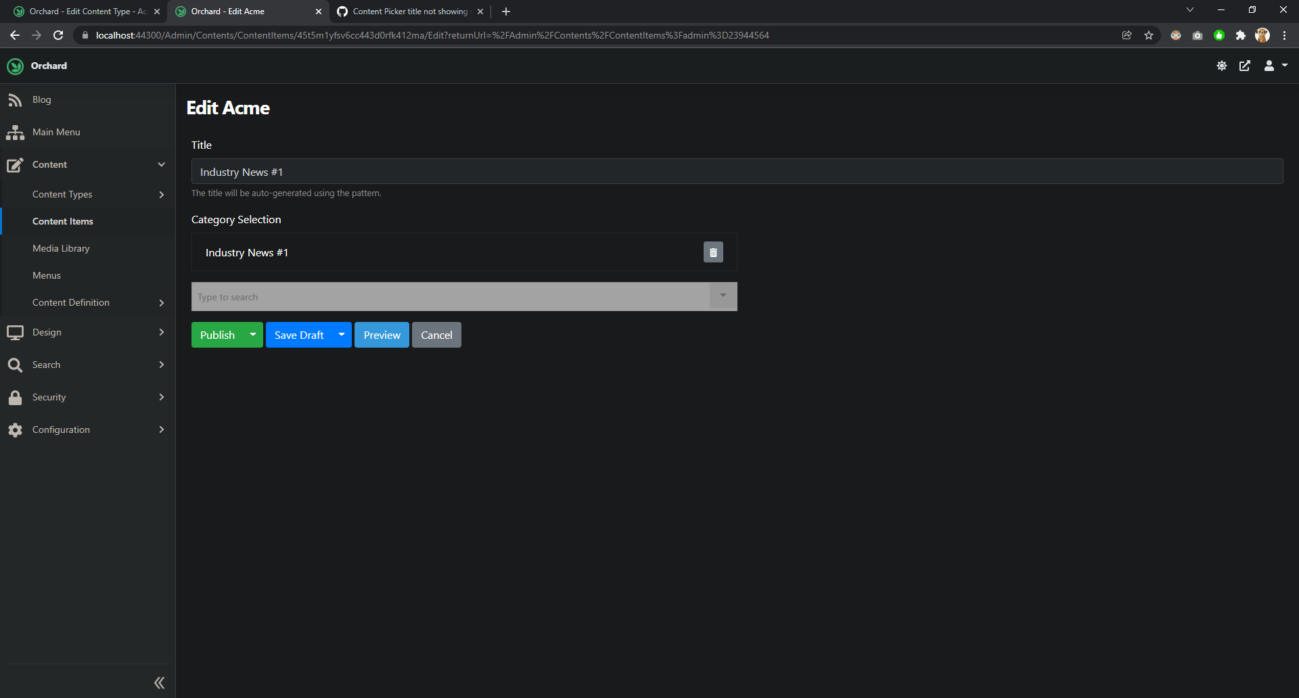This screenshot has width=1299, height=698.
Task: Click browser forward arrow
Action: (37, 35)
